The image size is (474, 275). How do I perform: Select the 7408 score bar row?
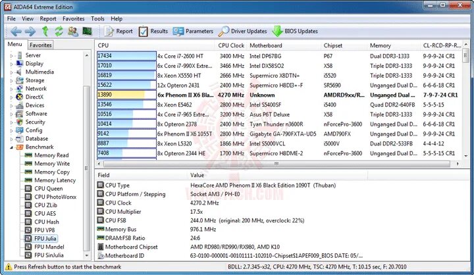point(126,153)
